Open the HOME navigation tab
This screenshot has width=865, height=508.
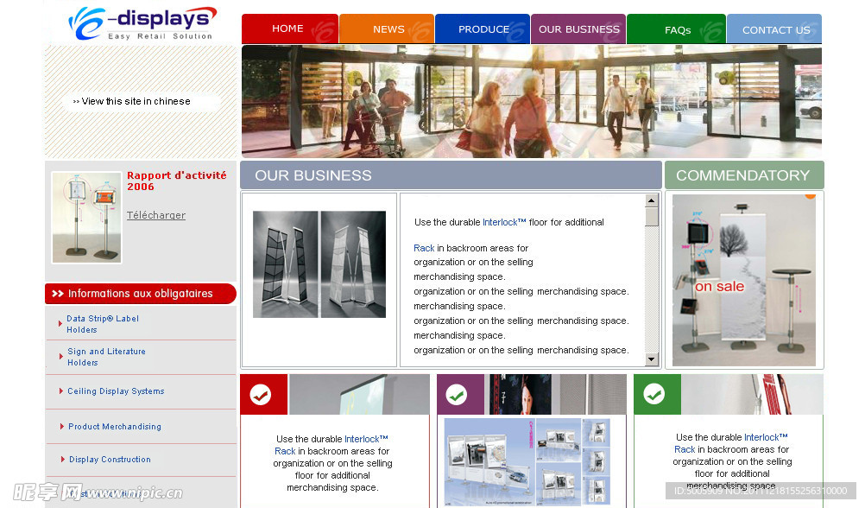click(x=289, y=29)
